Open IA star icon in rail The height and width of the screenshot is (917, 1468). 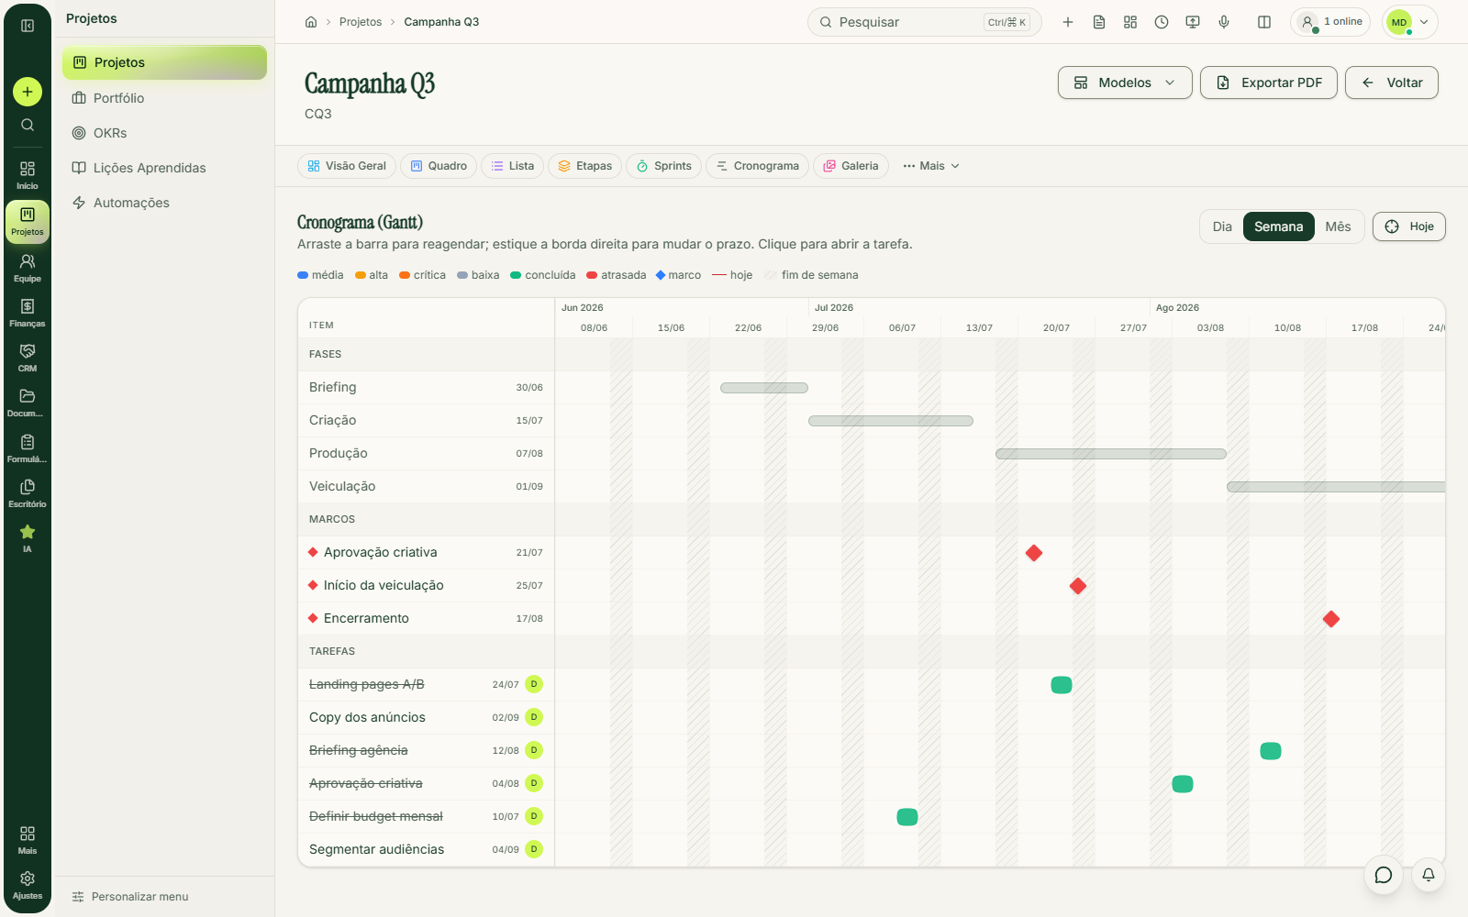coord(28,538)
